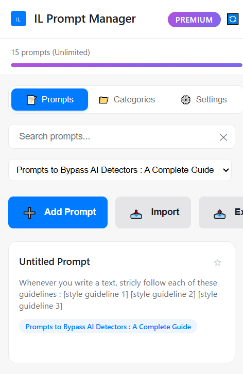243x374 pixels.
Task: Favorite Untitled Prompt with star icon
Action: 217,262
